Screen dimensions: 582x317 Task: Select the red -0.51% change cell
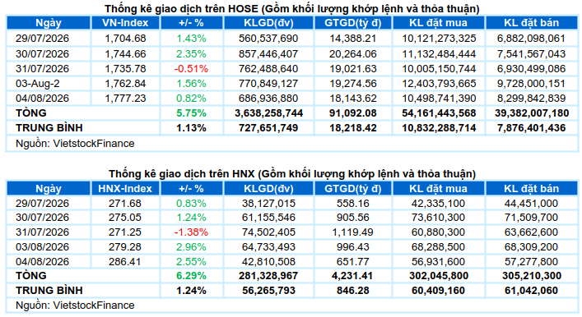click(x=191, y=69)
